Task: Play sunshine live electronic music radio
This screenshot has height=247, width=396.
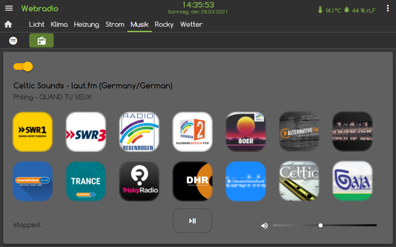Action: [x=33, y=181]
